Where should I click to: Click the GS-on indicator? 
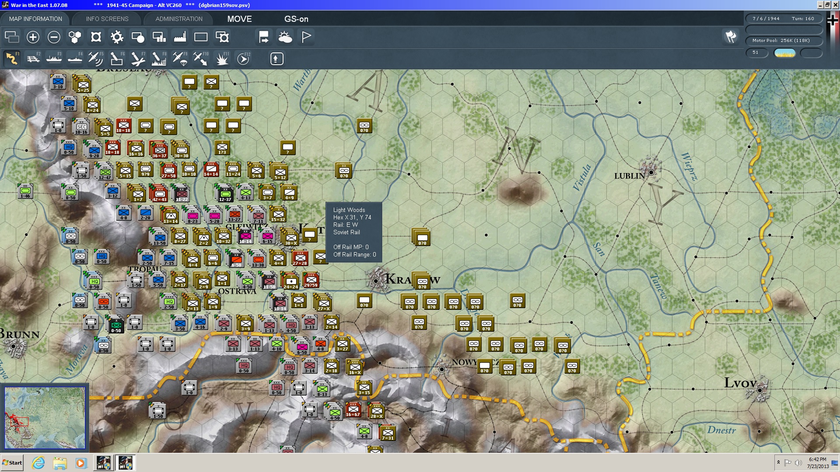coord(296,19)
